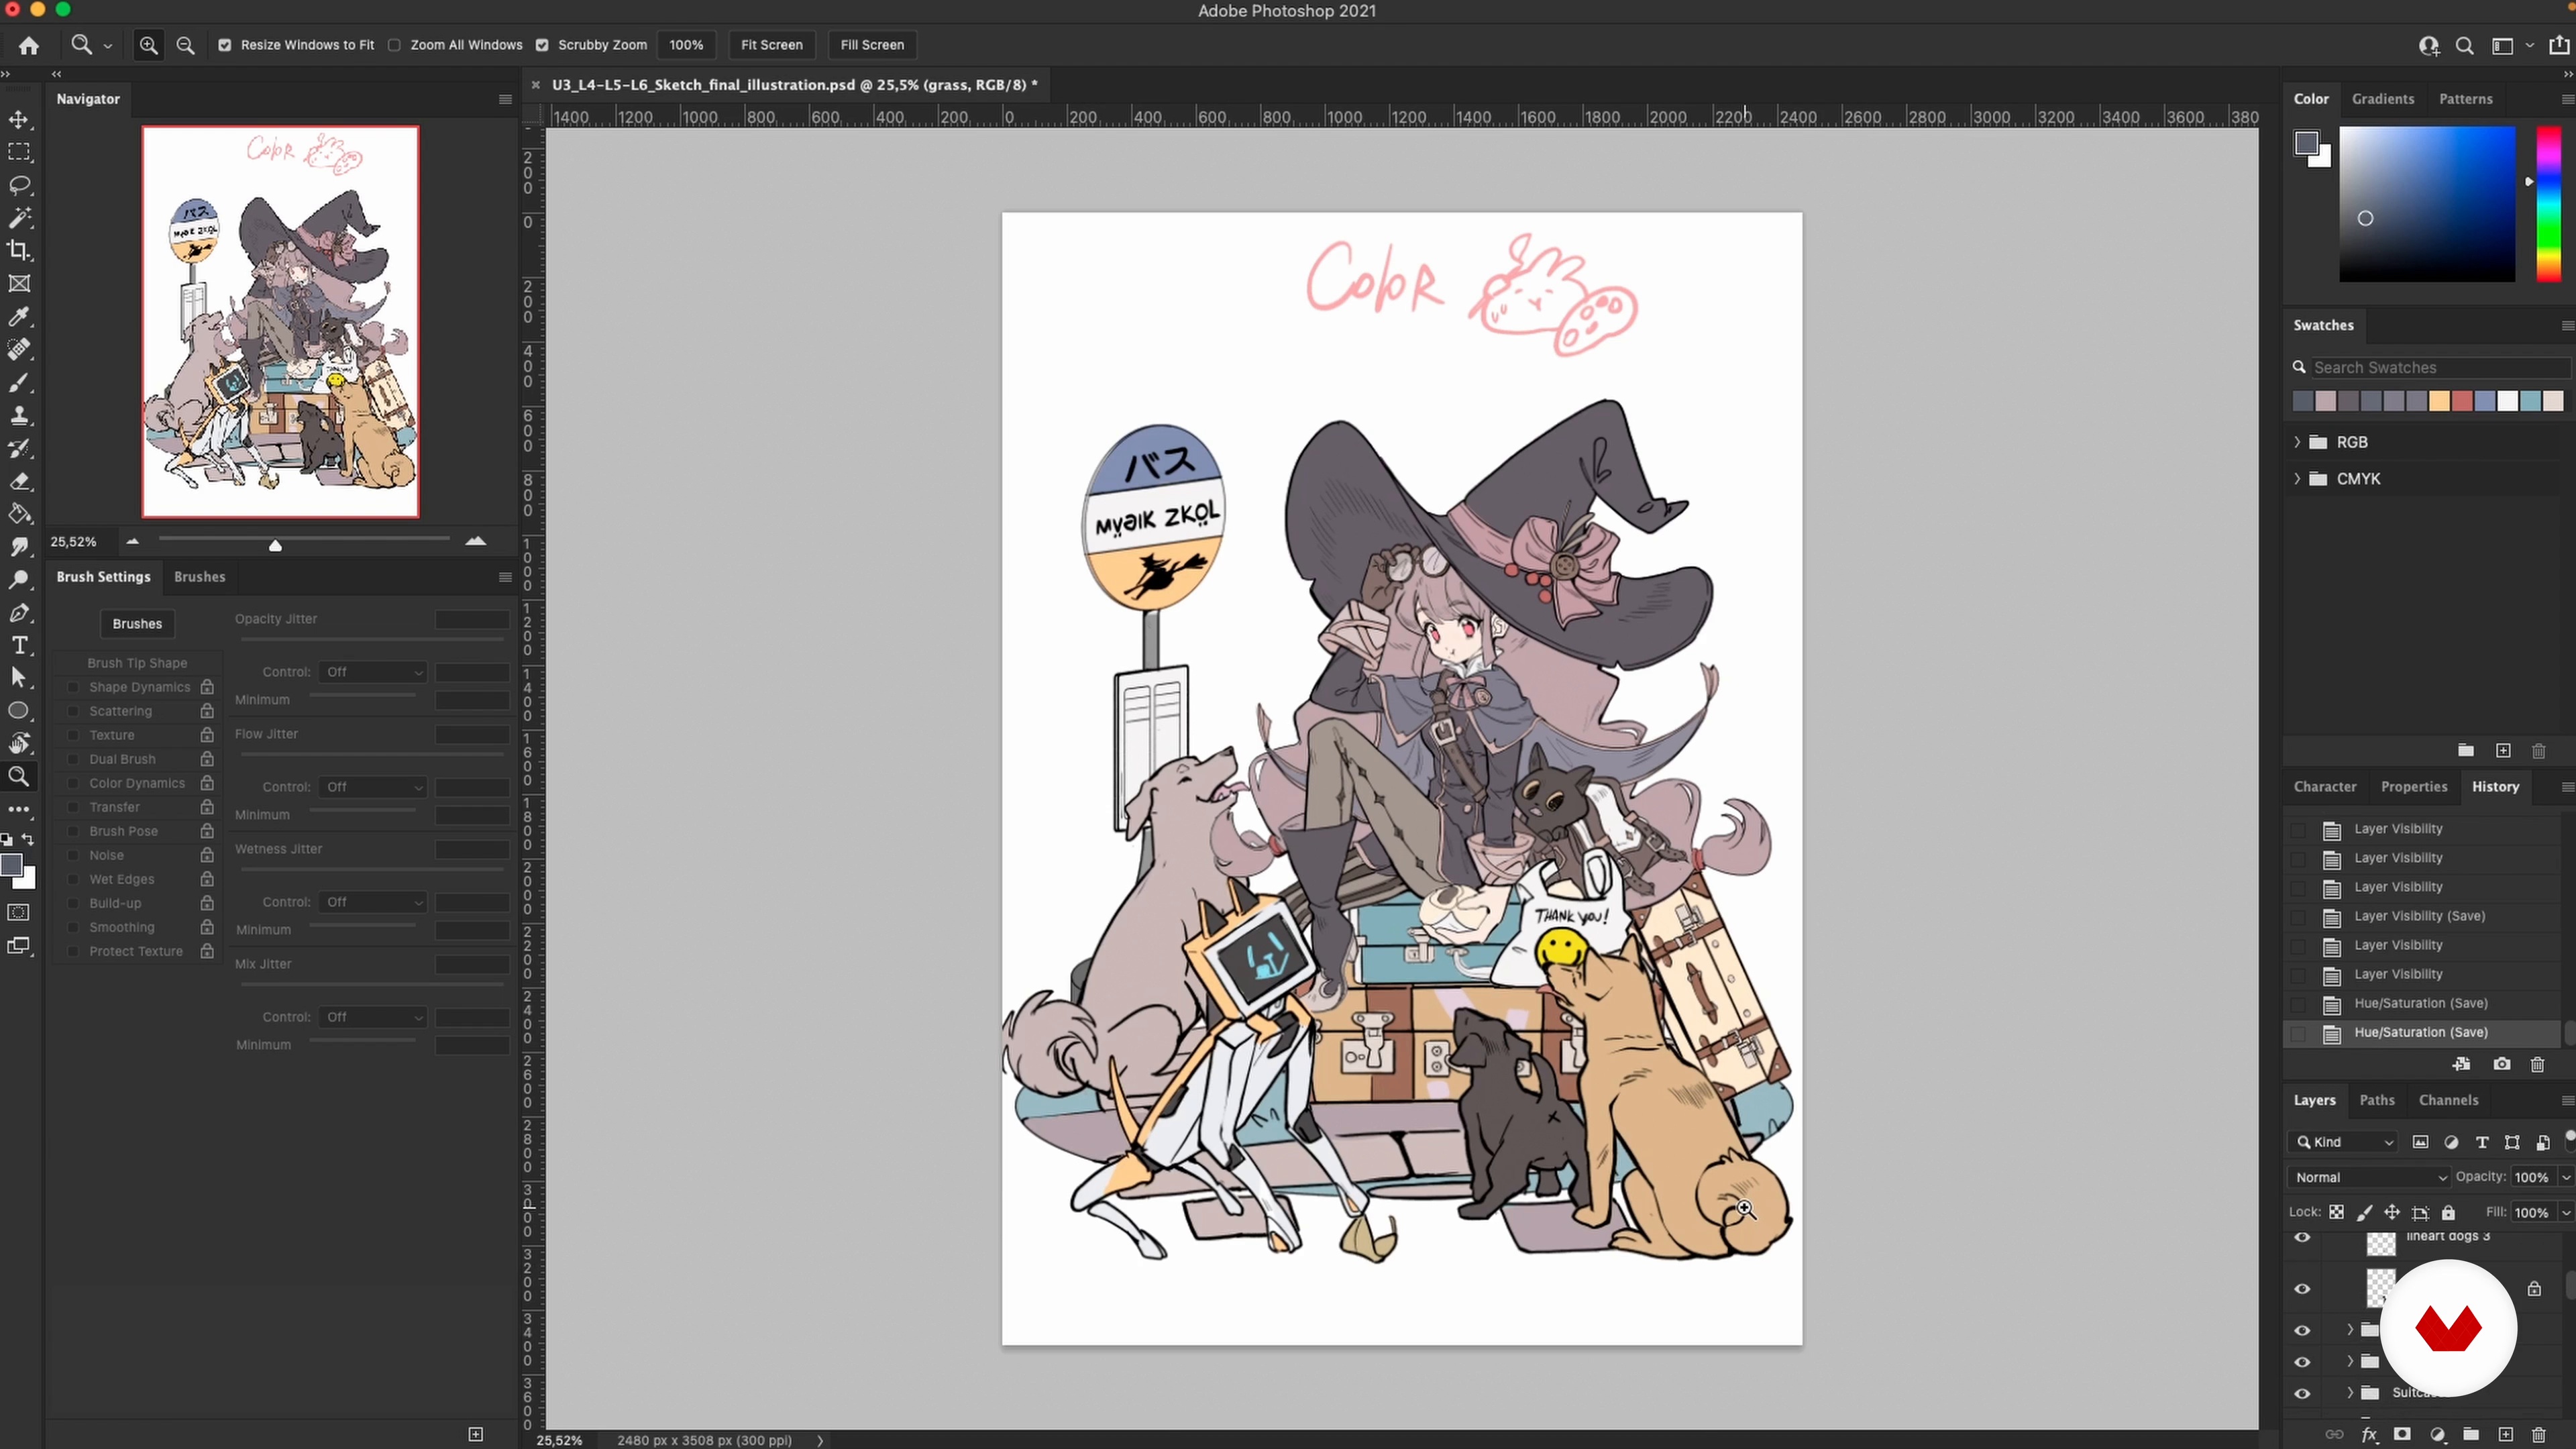Select the Crop tool

(19, 251)
